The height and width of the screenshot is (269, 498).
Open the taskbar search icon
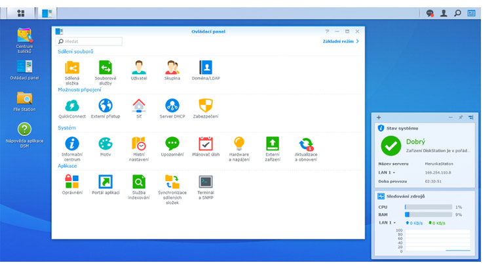(457, 13)
